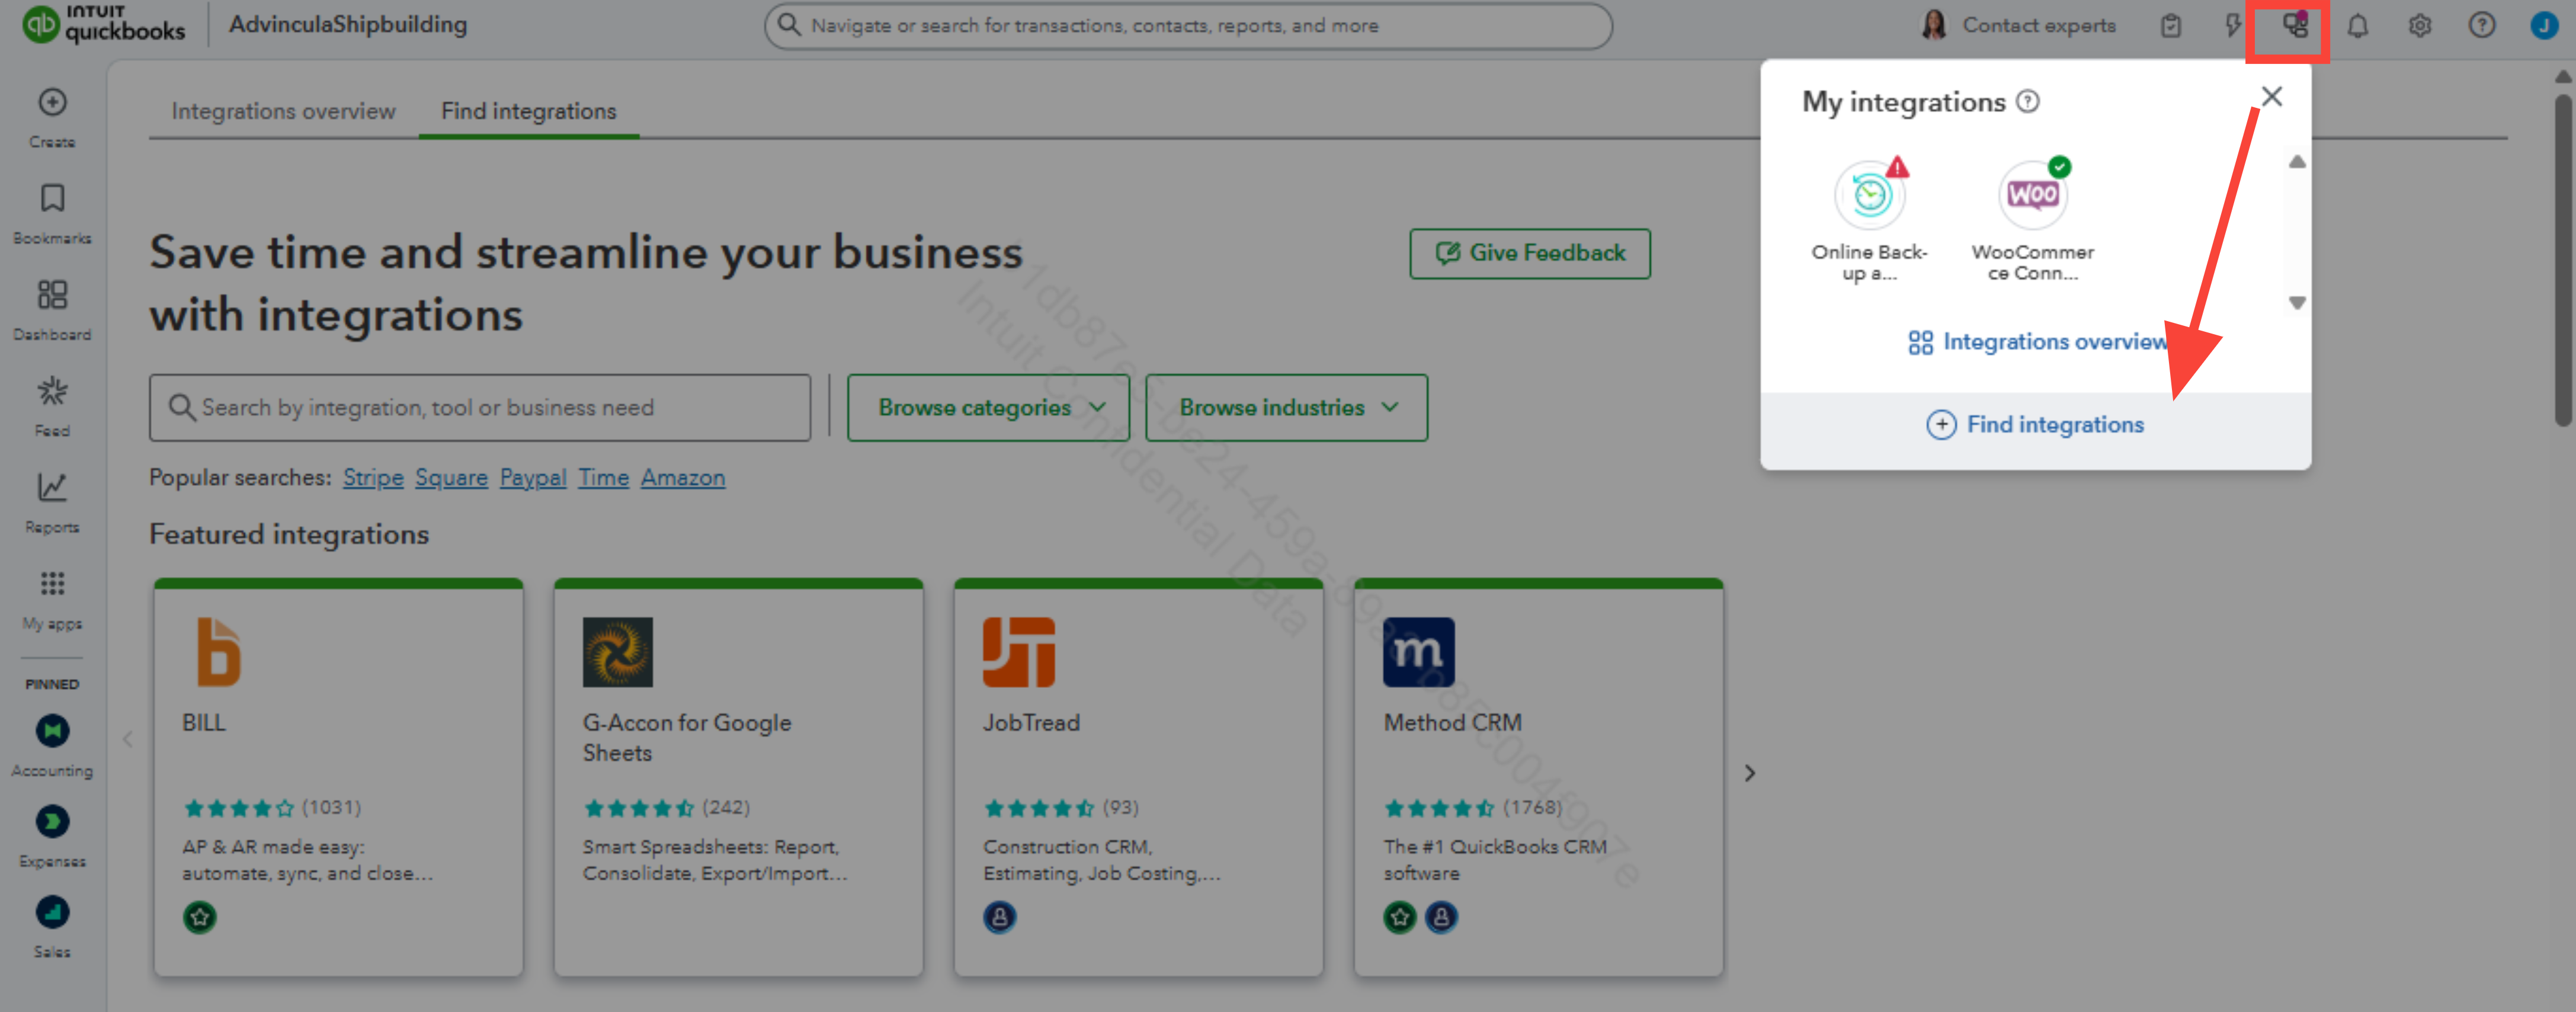Select the Find integrations tab
This screenshot has height=1012, width=2576.
click(528, 111)
